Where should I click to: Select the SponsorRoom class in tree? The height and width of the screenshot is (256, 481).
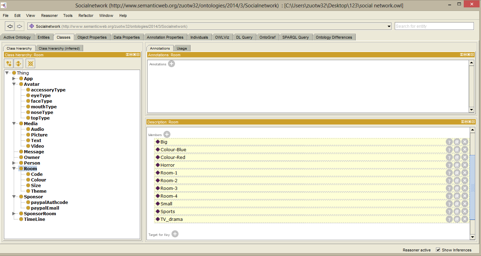pyautogui.click(x=40, y=213)
